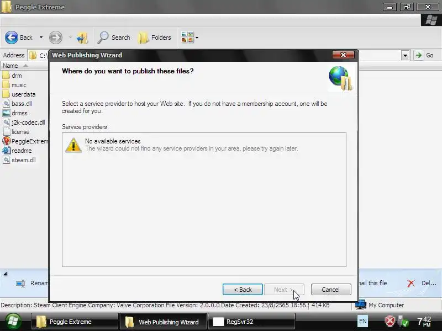Expand the Back history dropdown arrow
The image size is (442, 331).
(x=41, y=38)
